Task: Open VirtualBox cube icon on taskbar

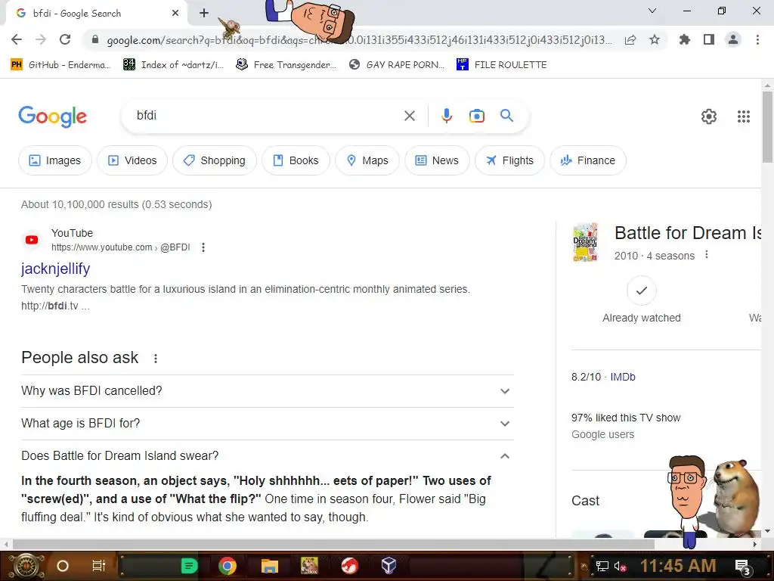Action: 389,565
